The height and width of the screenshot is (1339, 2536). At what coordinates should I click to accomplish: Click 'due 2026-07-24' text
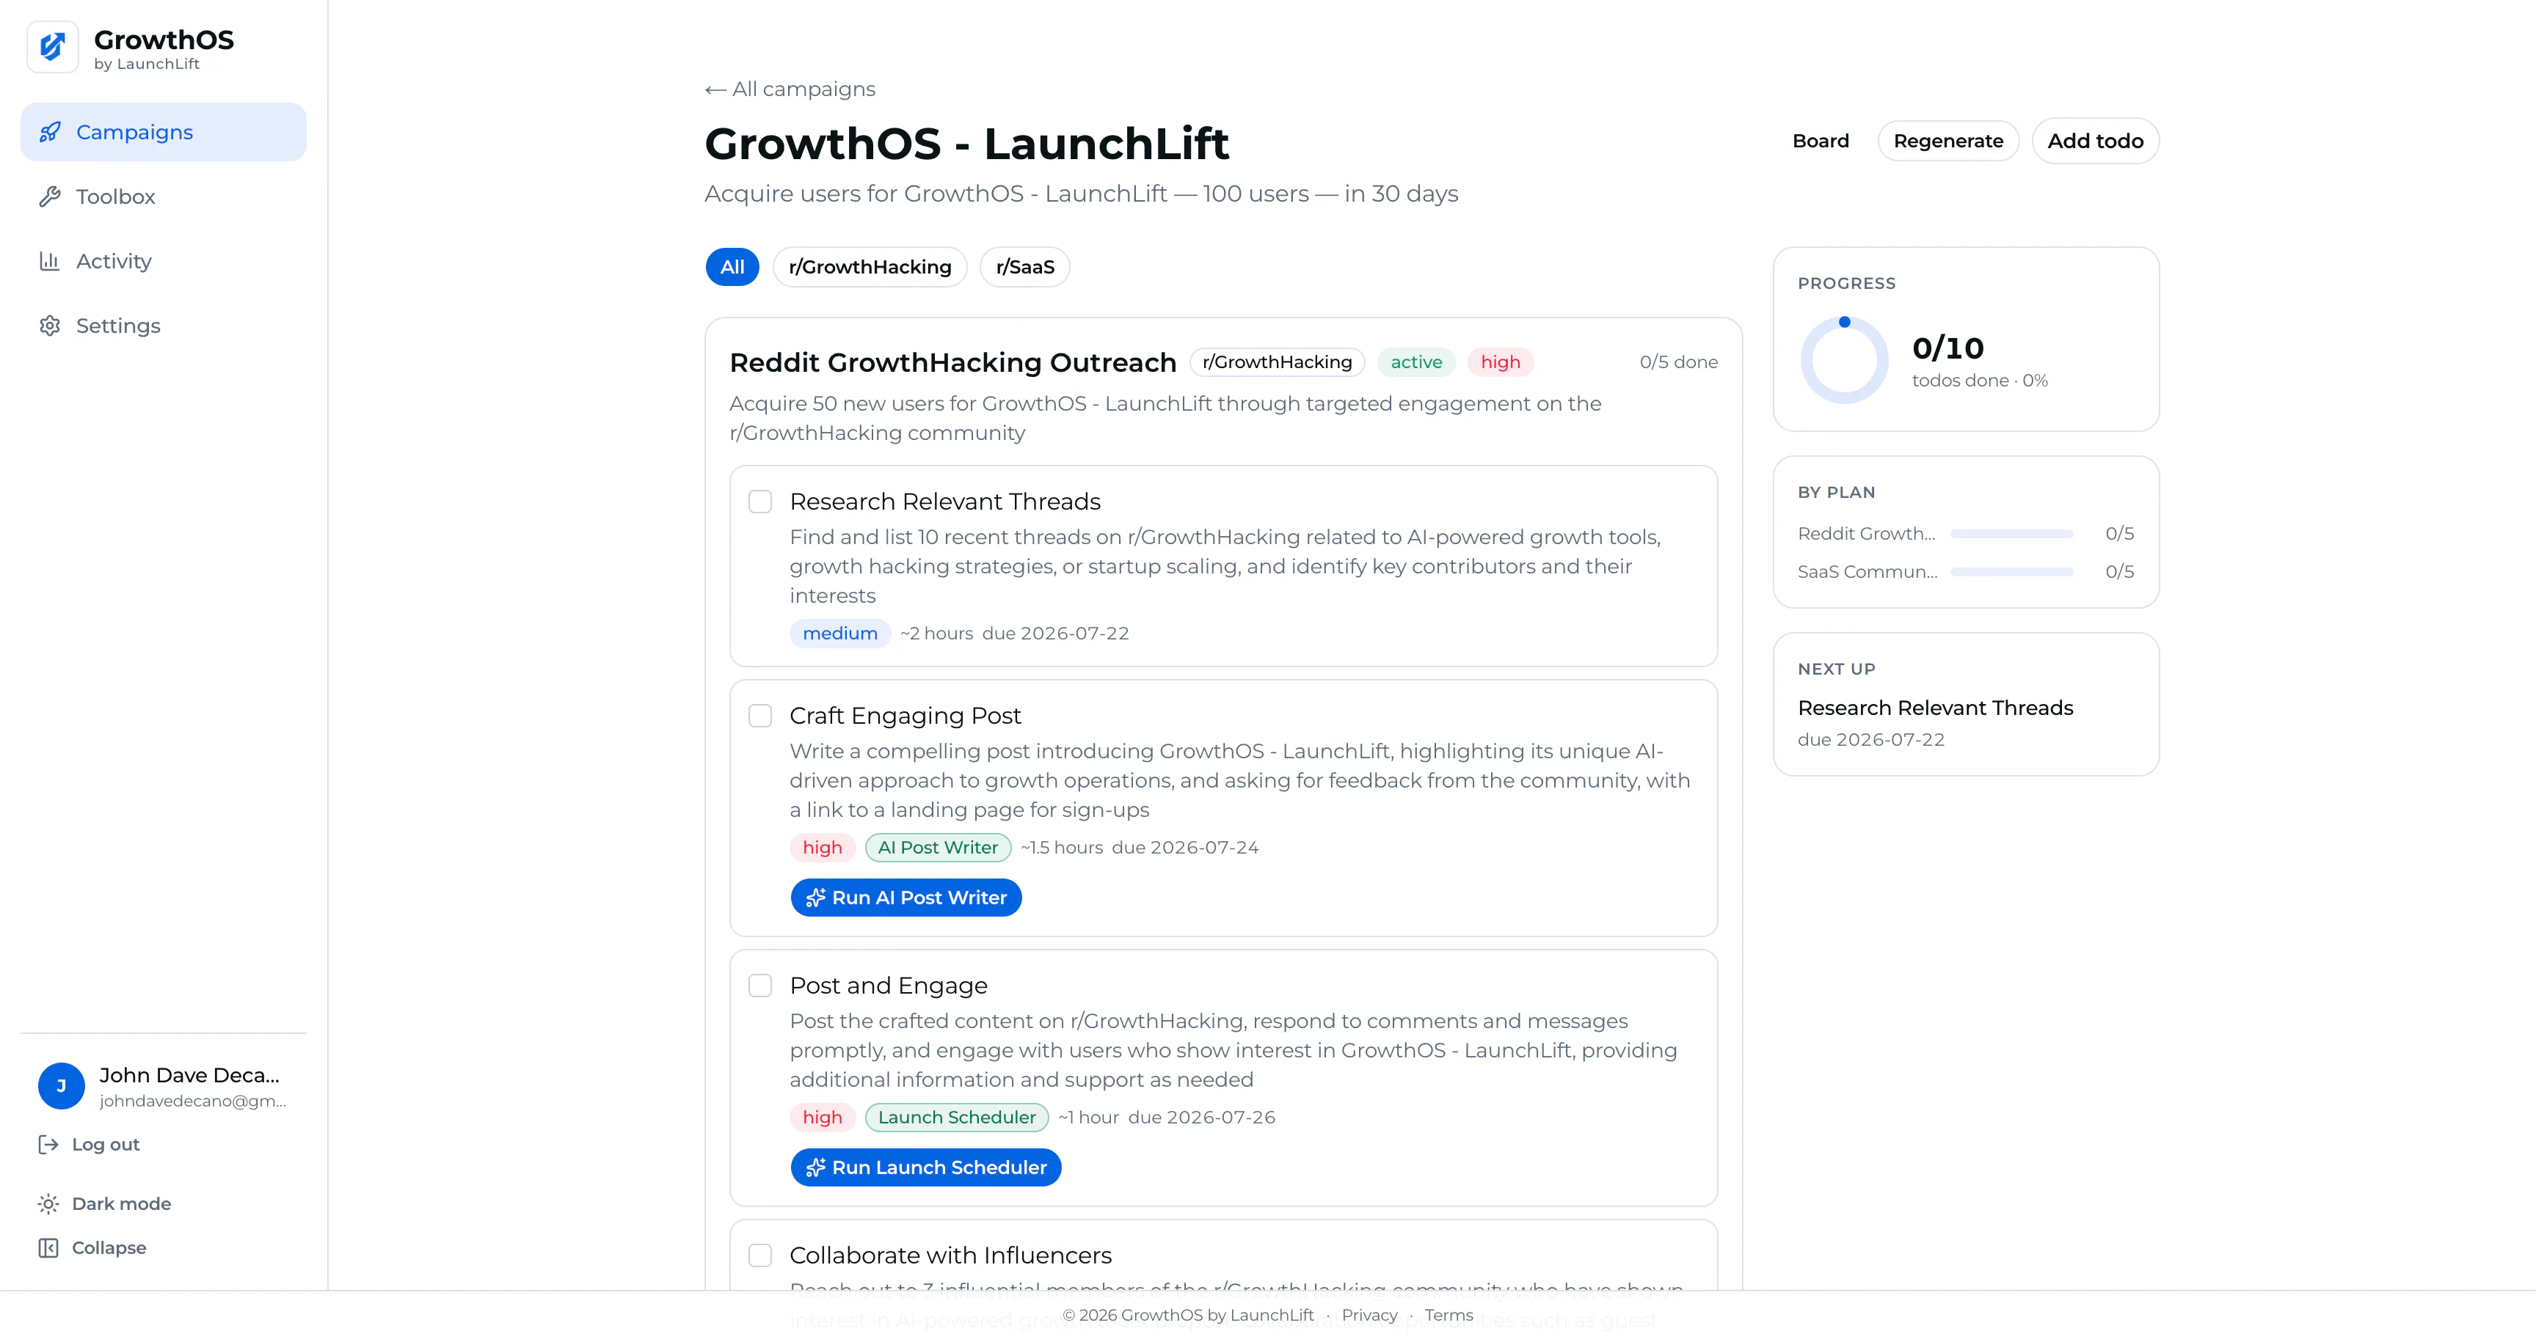pyautogui.click(x=1185, y=847)
